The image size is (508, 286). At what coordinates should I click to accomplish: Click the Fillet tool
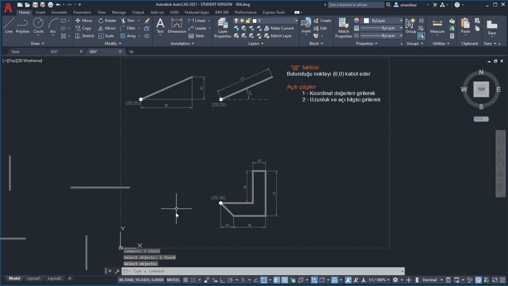[x=128, y=28]
